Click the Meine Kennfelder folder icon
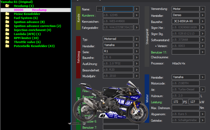 7,14
